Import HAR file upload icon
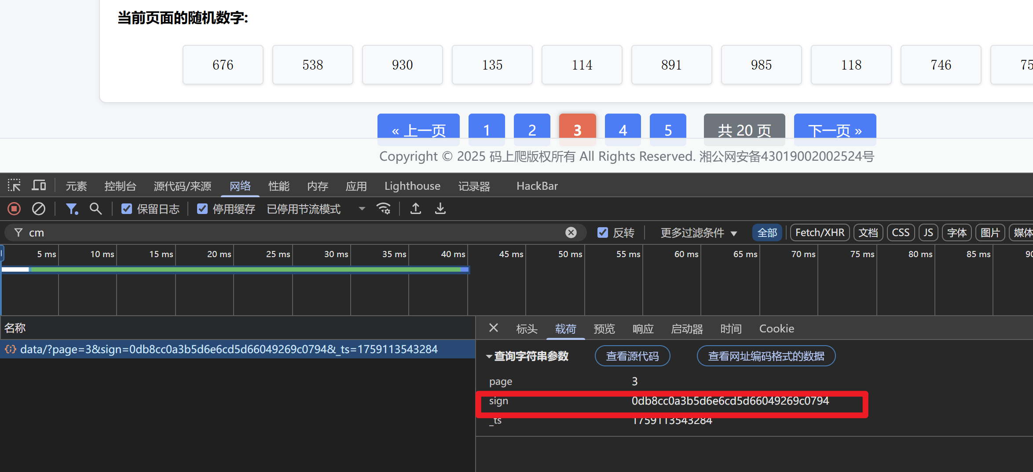 pos(416,209)
